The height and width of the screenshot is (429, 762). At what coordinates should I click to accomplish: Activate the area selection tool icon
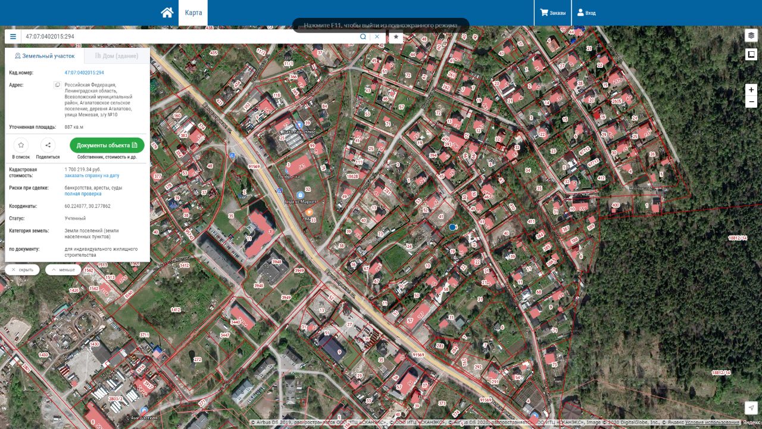[x=751, y=55]
